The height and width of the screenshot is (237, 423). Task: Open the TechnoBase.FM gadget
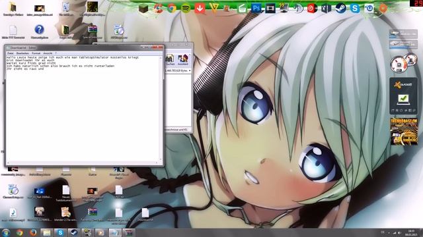pyautogui.click(x=404, y=132)
